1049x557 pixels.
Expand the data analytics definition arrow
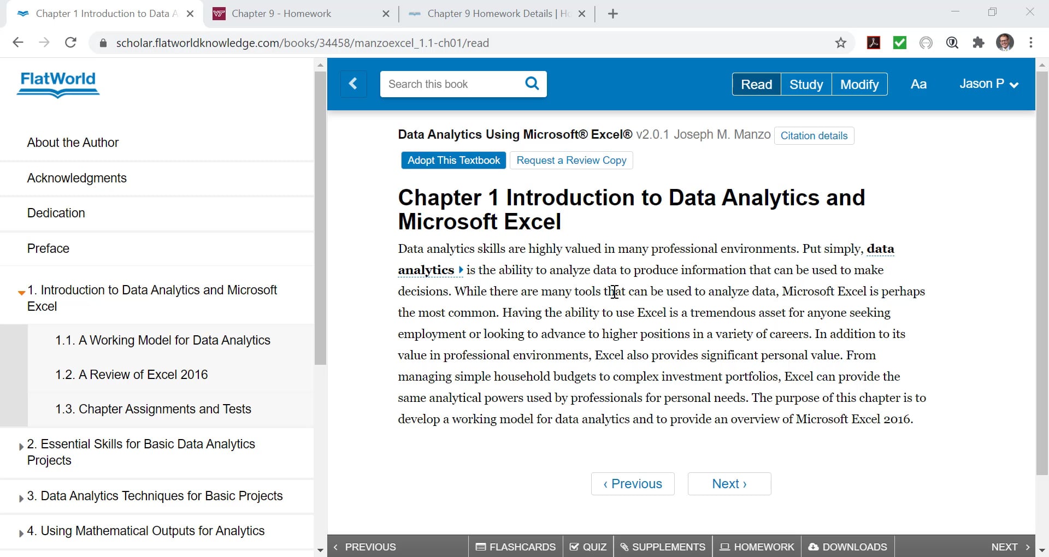click(461, 270)
